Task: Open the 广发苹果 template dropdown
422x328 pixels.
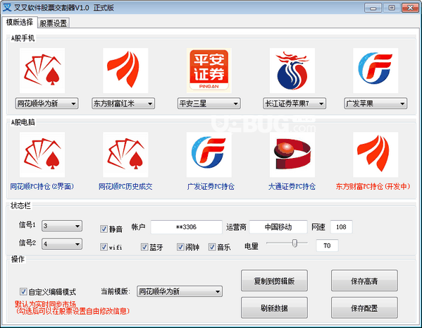Action: (376, 104)
